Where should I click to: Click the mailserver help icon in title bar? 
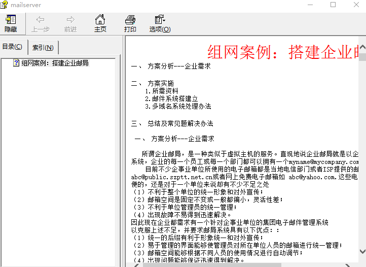point(5,5)
